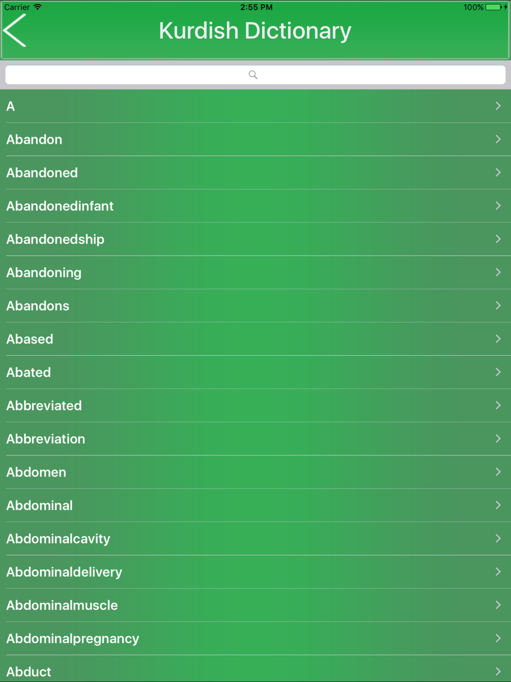Viewport: 511px width, 682px height.
Task: View the Abandonedship definition
Action: click(x=255, y=239)
